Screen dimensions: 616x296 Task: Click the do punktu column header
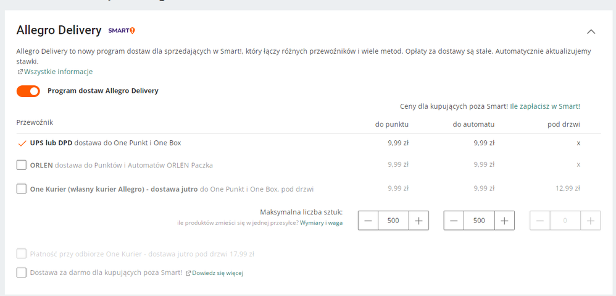tap(392, 125)
